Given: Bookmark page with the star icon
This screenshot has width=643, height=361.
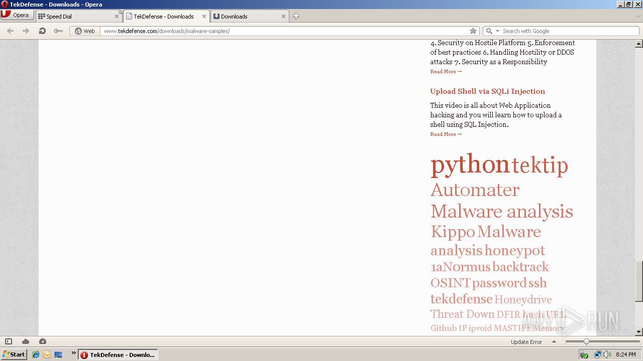Looking at the screenshot, I should [x=473, y=31].
